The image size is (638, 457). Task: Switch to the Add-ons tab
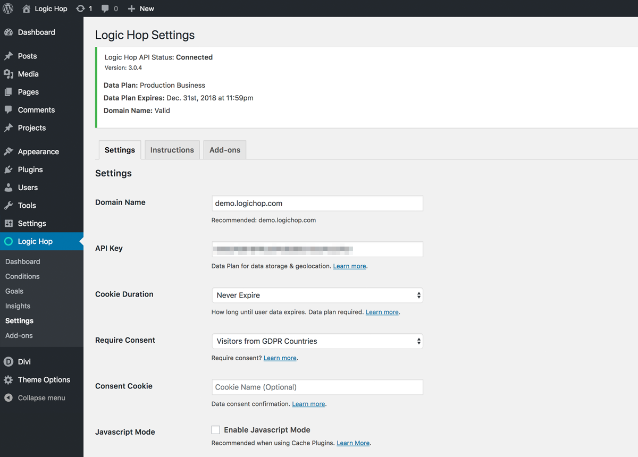coord(225,150)
